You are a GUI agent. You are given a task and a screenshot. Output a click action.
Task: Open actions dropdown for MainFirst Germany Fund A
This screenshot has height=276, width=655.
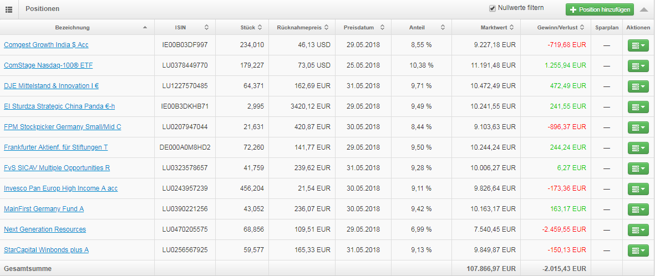coord(638,209)
